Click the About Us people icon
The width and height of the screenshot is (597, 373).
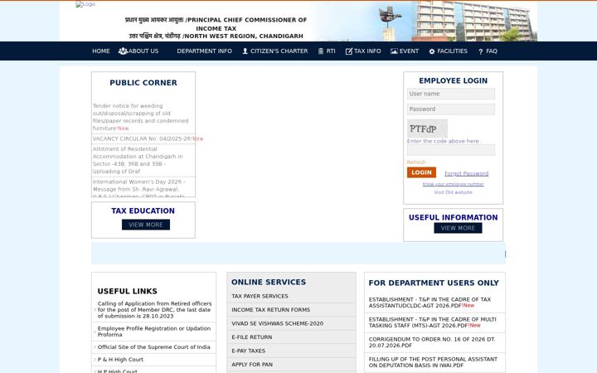coord(123,51)
